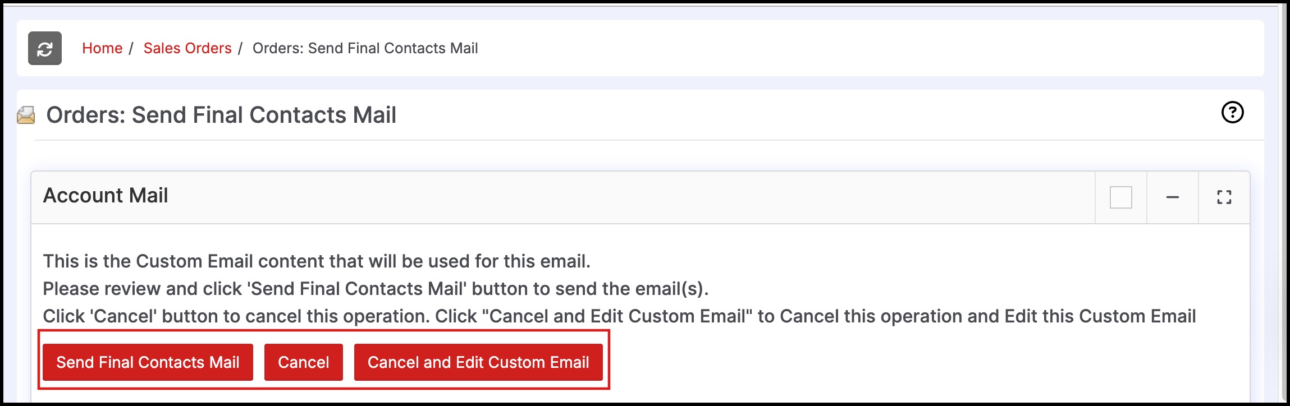Choose 'Cancel and Edit Custom Email' button
1290x406 pixels.
[478, 362]
